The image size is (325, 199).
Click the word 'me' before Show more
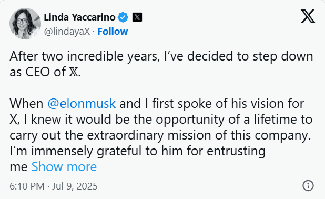click(18, 167)
